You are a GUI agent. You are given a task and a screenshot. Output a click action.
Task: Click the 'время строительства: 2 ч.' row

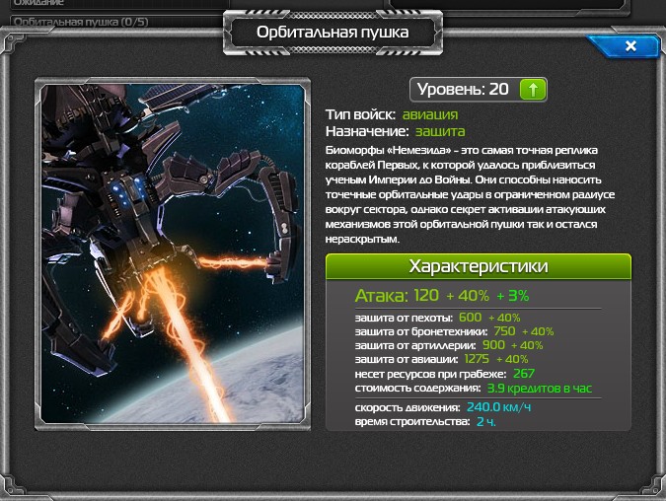(x=425, y=422)
